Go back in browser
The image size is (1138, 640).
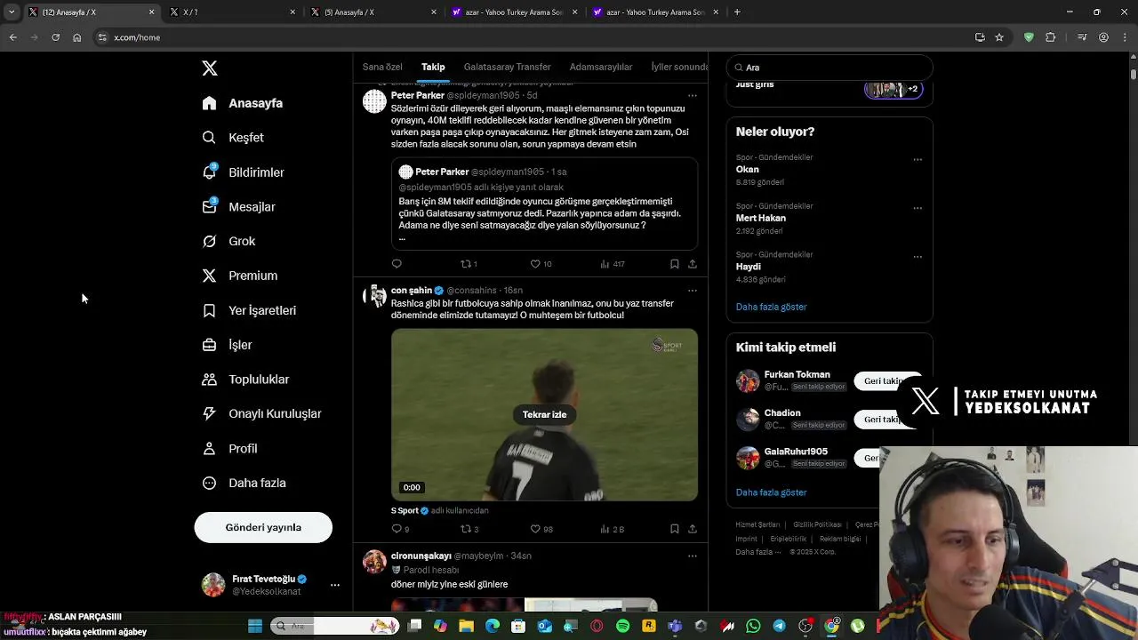pyautogui.click(x=12, y=37)
